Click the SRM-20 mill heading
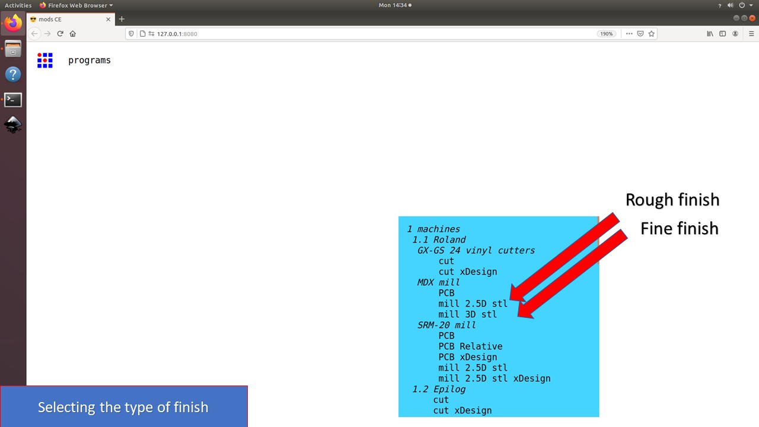This screenshot has height=427, width=759. 447,325
